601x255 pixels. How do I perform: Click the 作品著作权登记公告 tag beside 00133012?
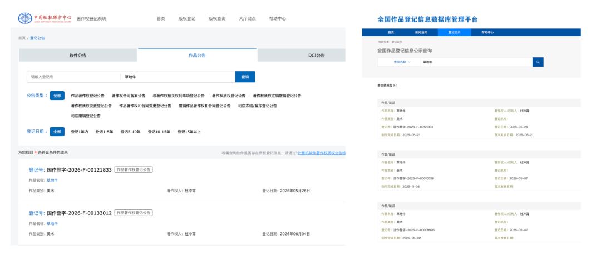pos(134,213)
